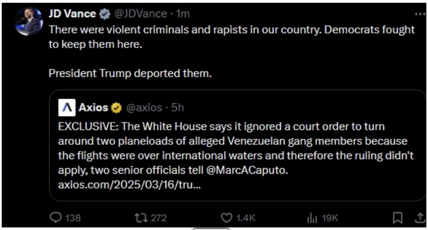Like the JD Vance tweet
428x230 pixels.
pos(226,217)
